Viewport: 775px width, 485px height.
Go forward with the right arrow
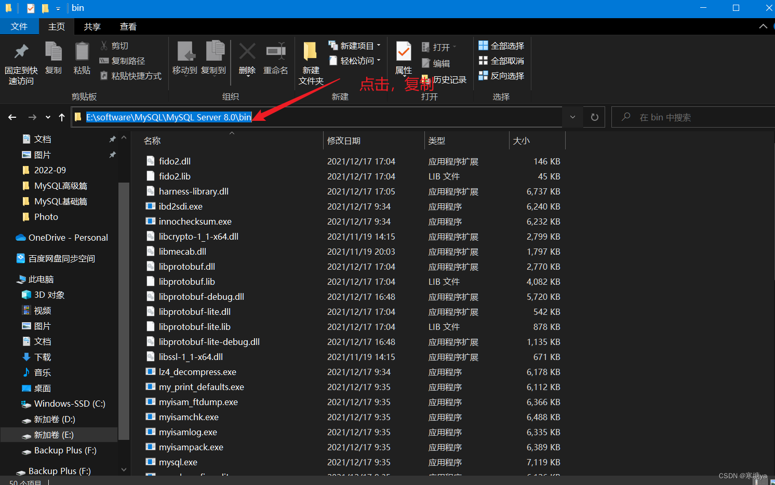coord(32,117)
